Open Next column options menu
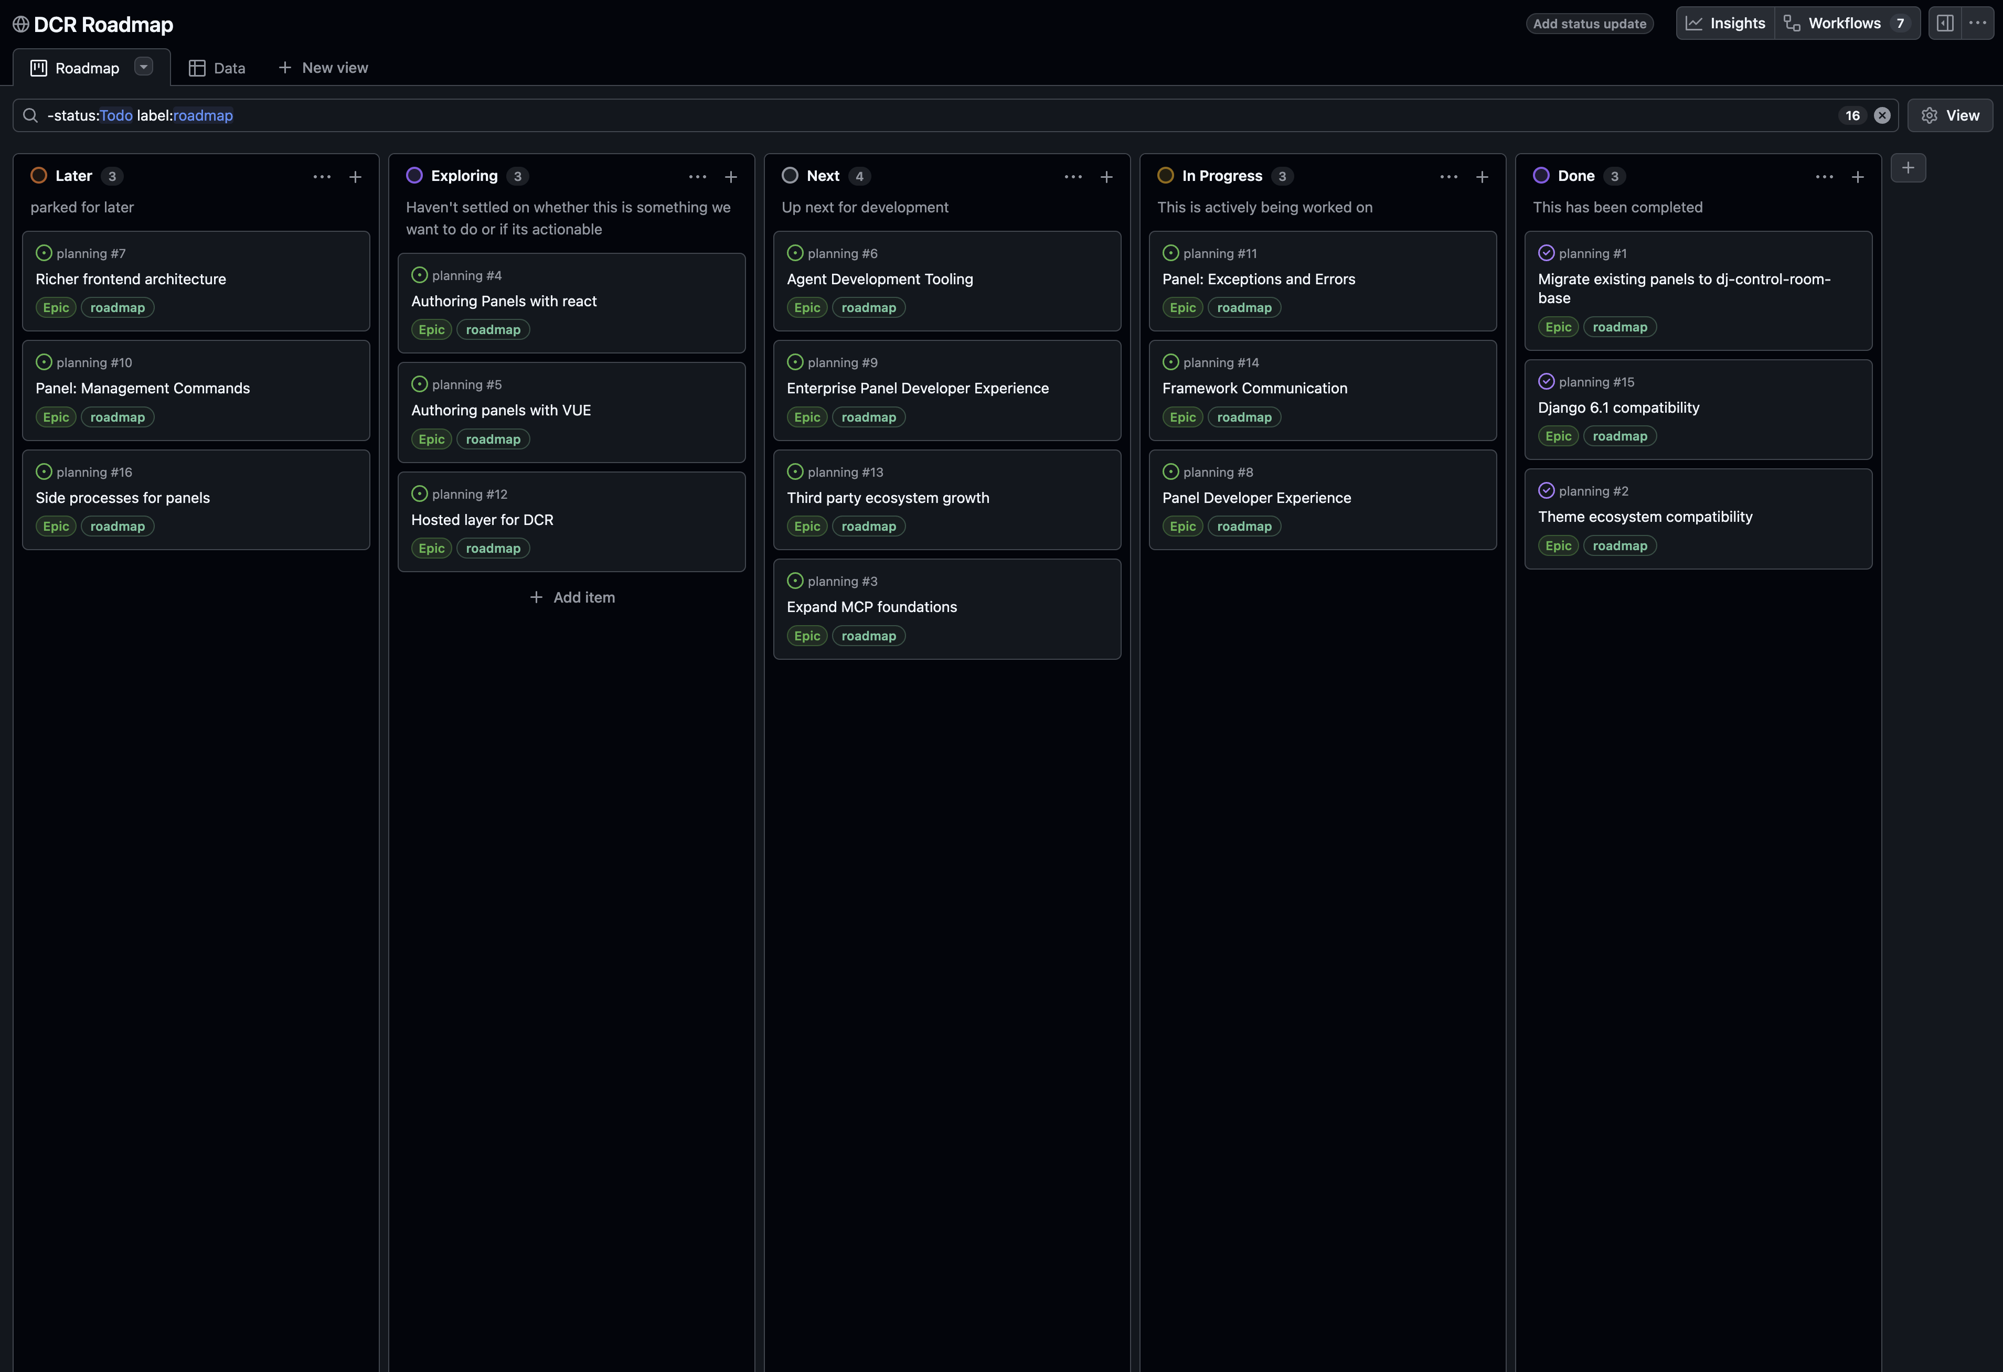This screenshot has height=1372, width=2003. coord(1073,177)
